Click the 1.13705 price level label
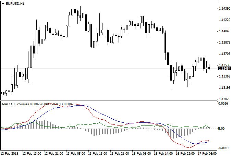 click(224, 54)
